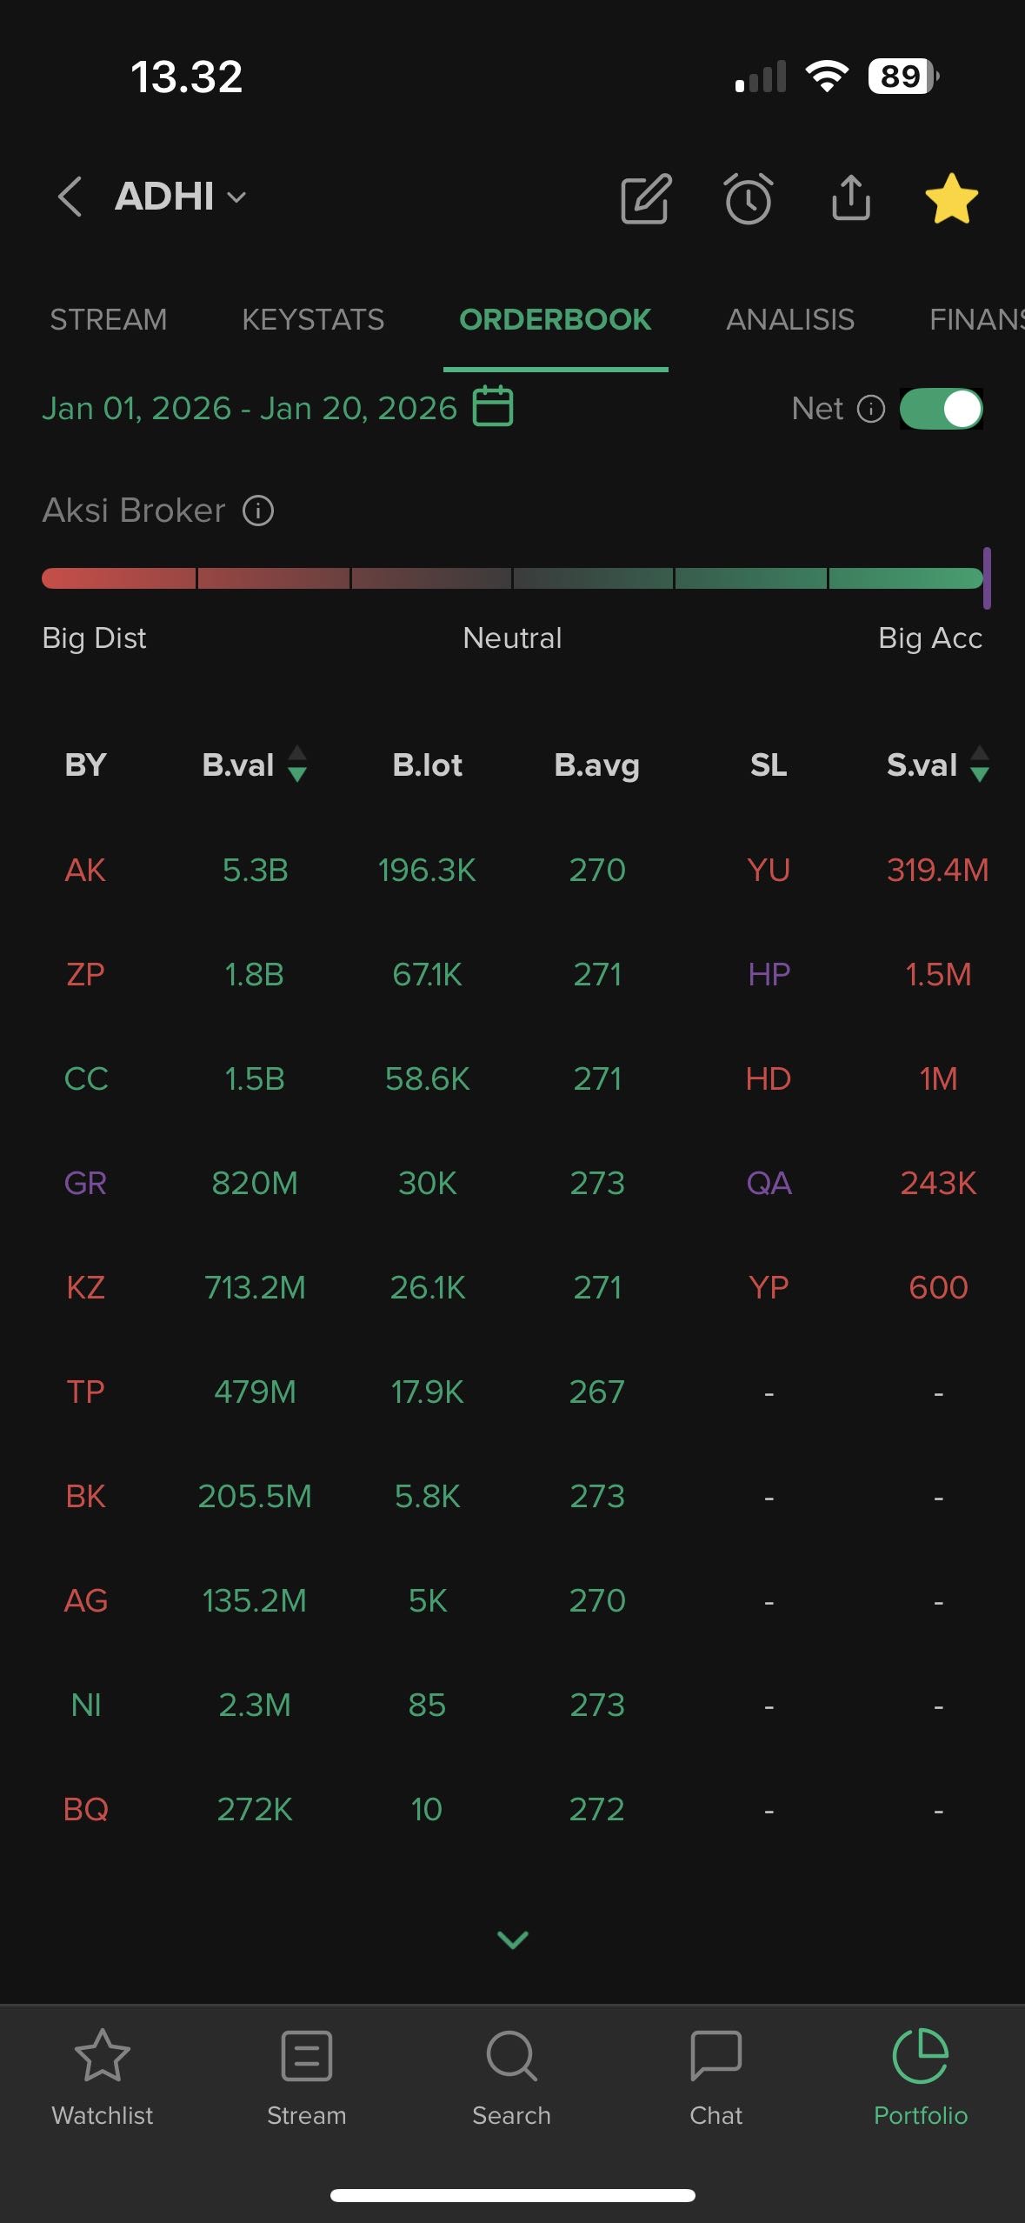Tap the back arrow icon
This screenshot has width=1025, height=2223.
click(70, 197)
